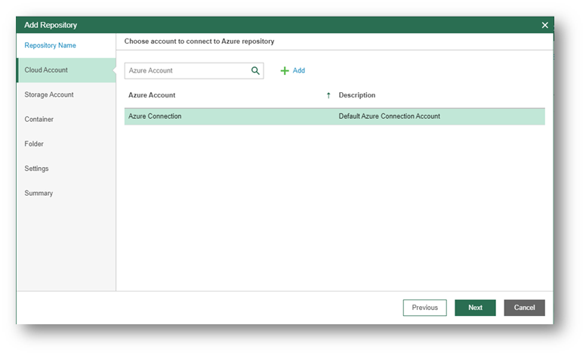This screenshot has width=586, height=356.
Task: Switch to the Container step
Action: [x=39, y=119]
